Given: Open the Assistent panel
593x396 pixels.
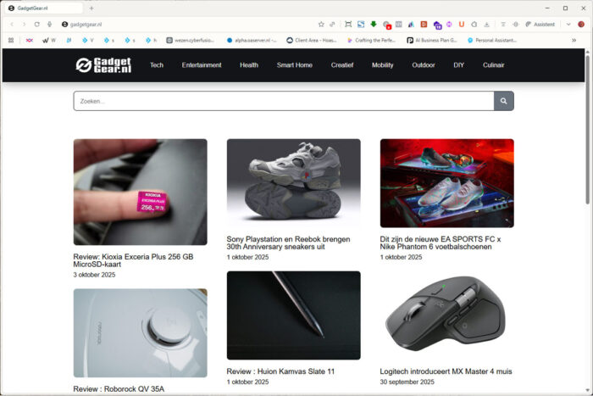Looking at the screenshot, I should (x=540, y=25).
